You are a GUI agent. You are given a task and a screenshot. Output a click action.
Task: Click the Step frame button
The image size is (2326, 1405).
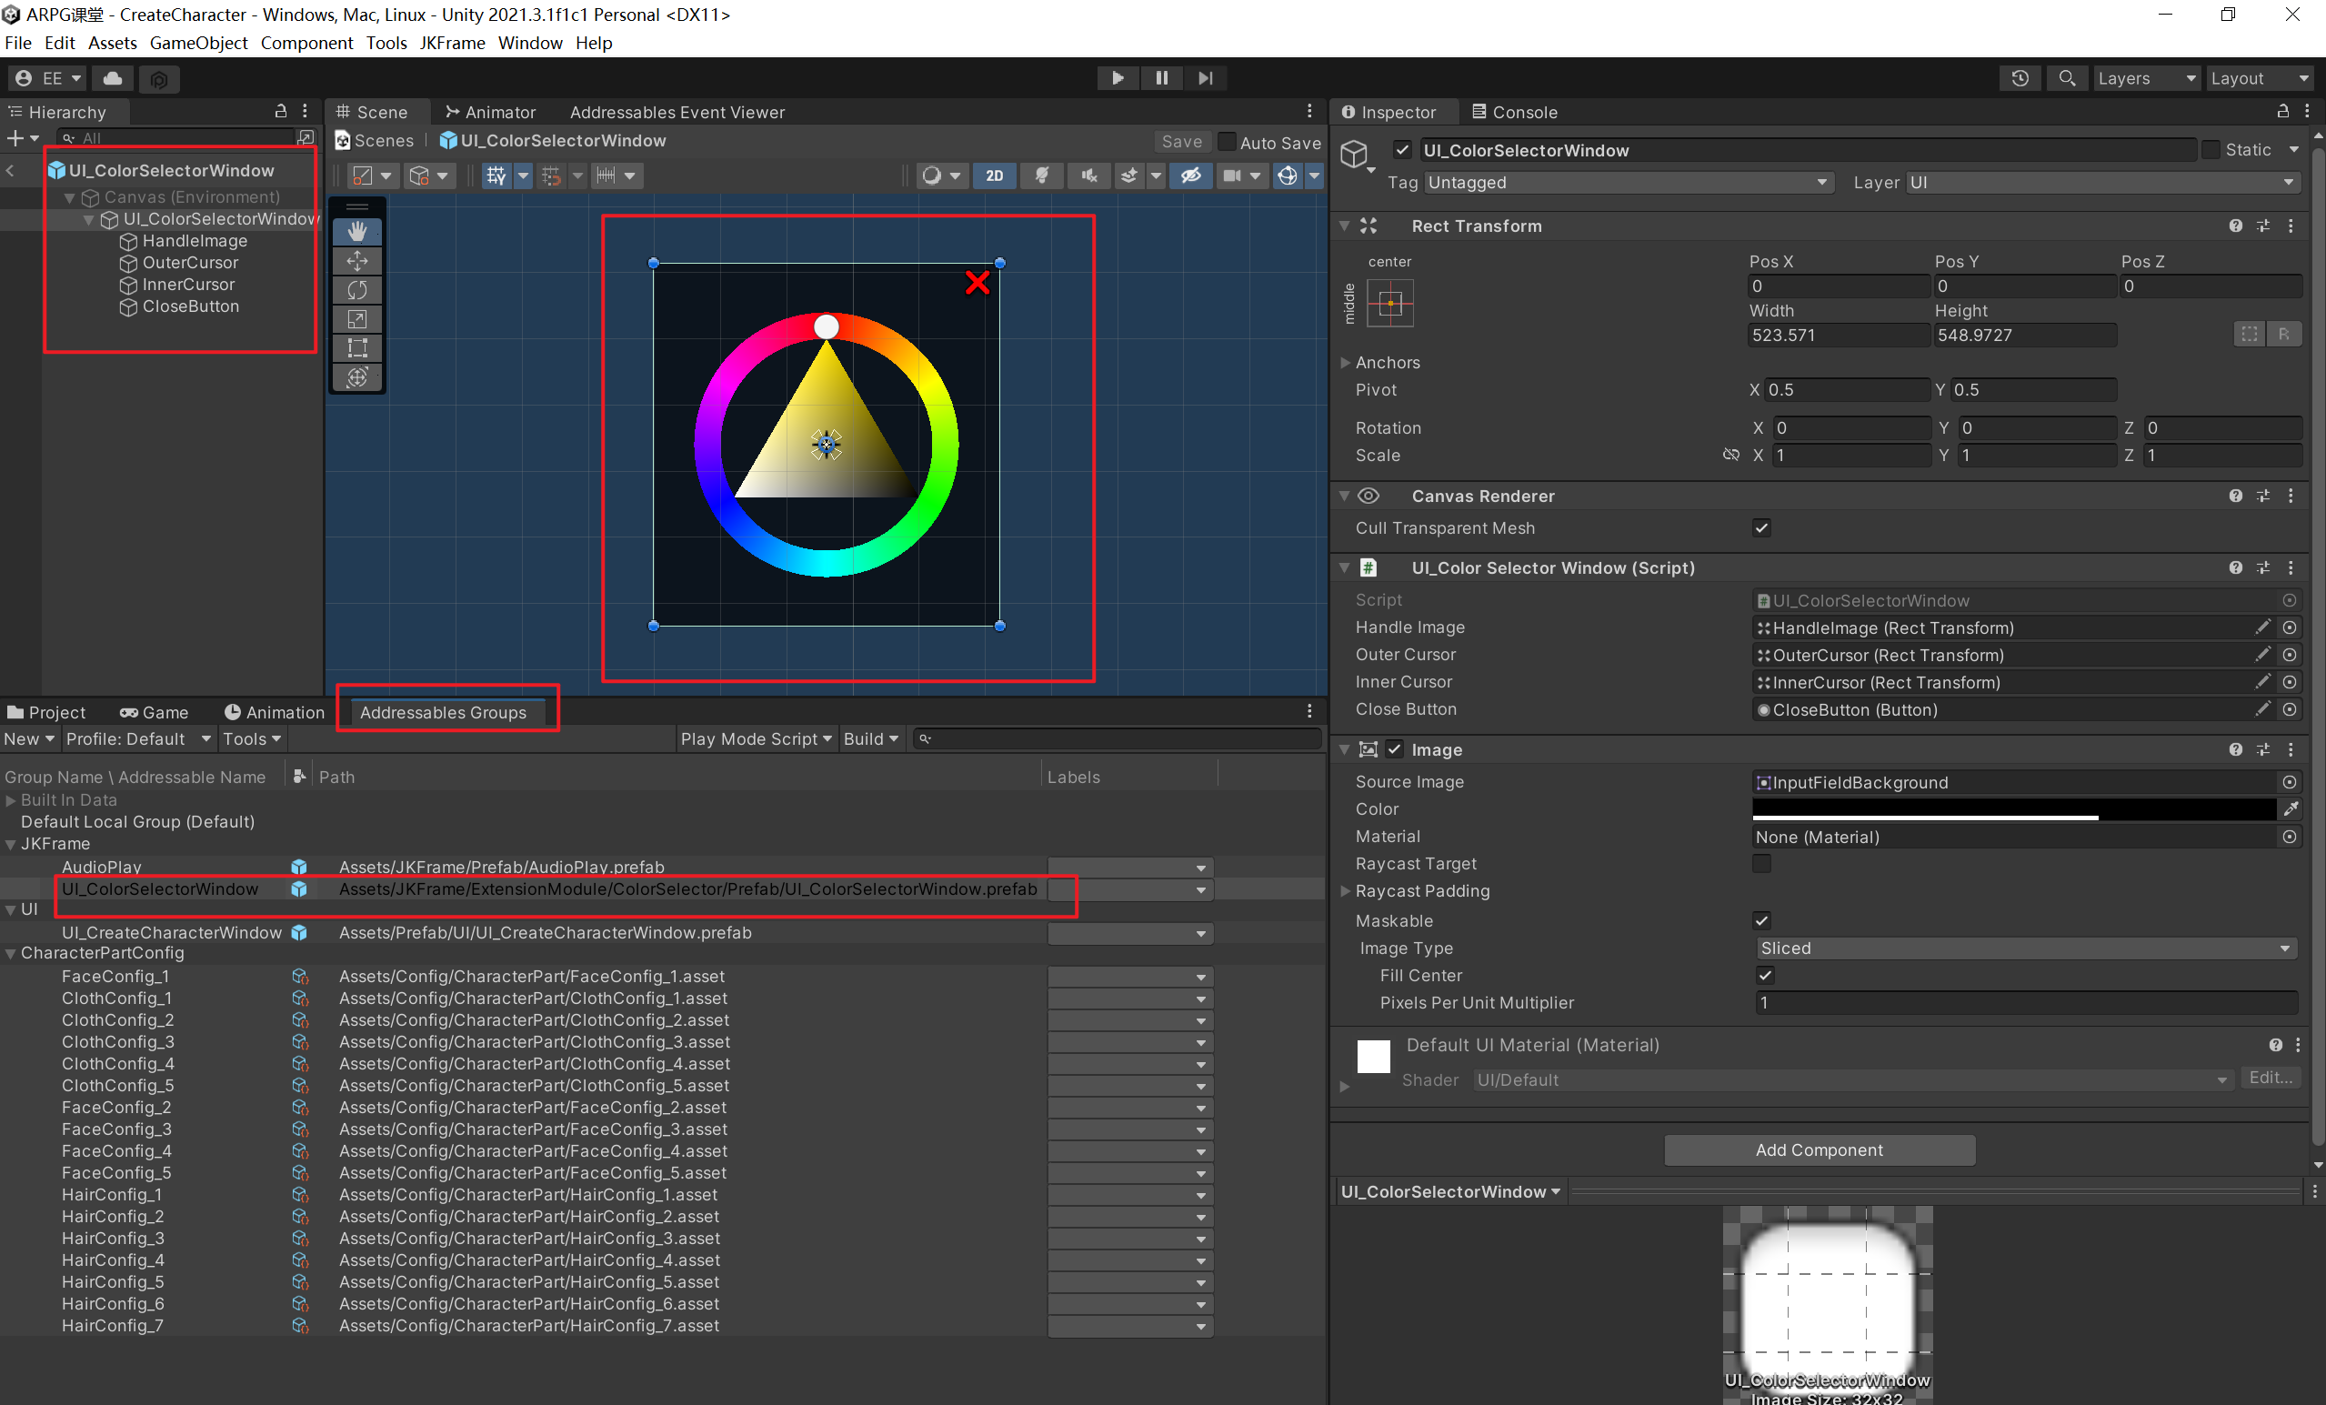point(1206,78)
